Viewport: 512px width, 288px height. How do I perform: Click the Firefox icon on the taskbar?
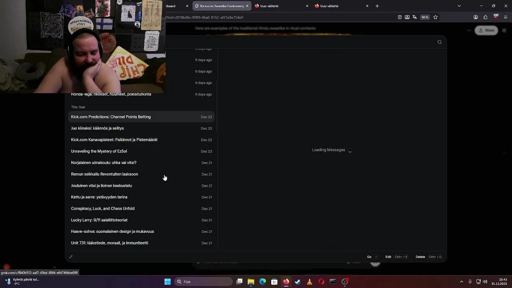(x=286, y=282)
